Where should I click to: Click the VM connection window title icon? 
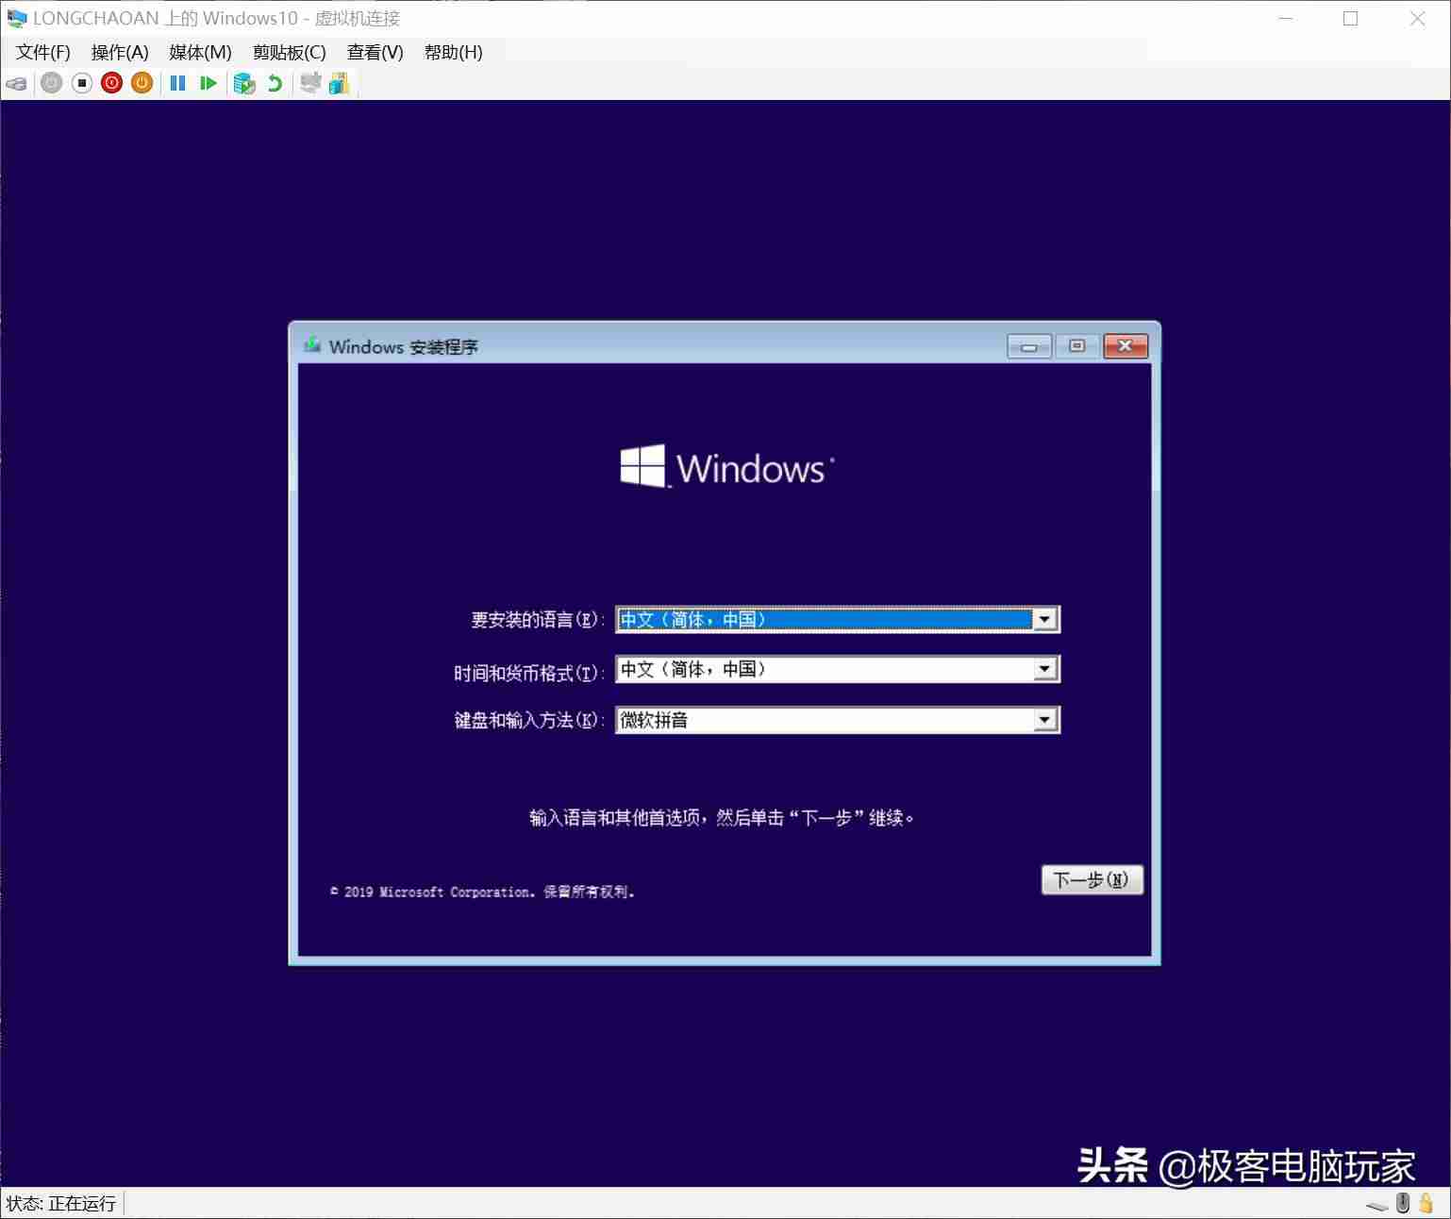click(x=17, y=18)
